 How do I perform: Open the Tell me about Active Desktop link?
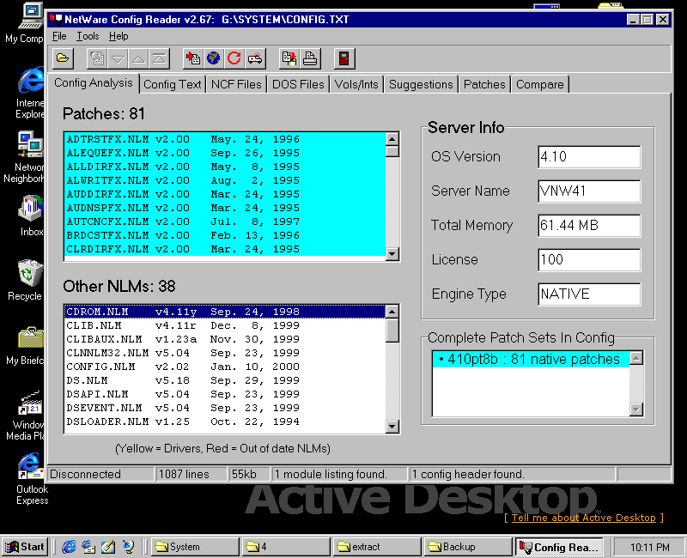[584, 518]
